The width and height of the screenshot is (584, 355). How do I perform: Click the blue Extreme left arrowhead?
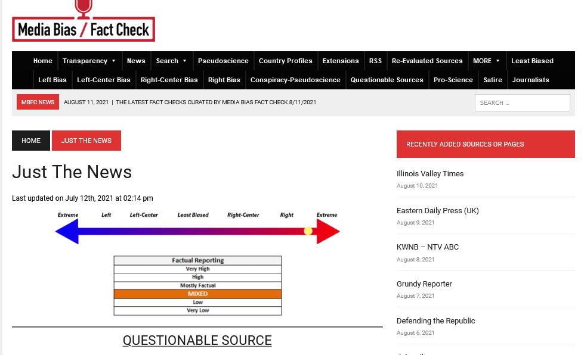[x=67, y=231]
